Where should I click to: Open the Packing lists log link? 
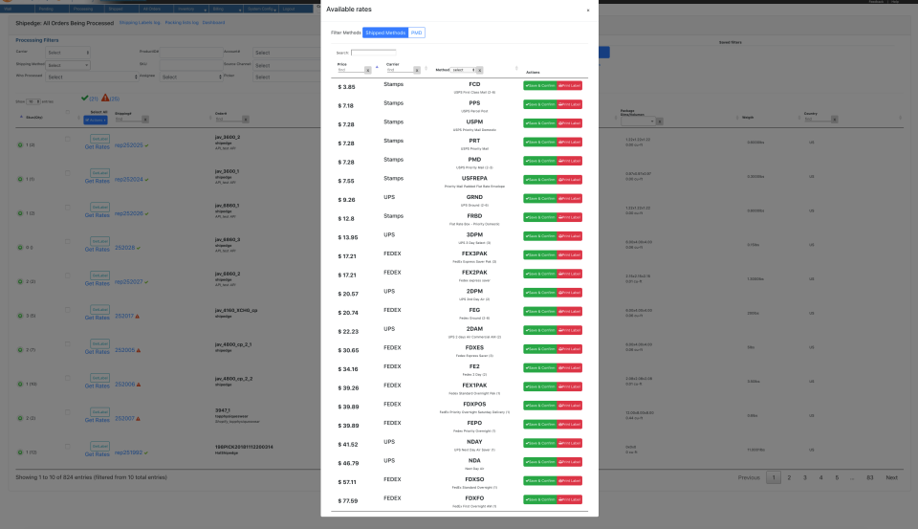[182, 23]
